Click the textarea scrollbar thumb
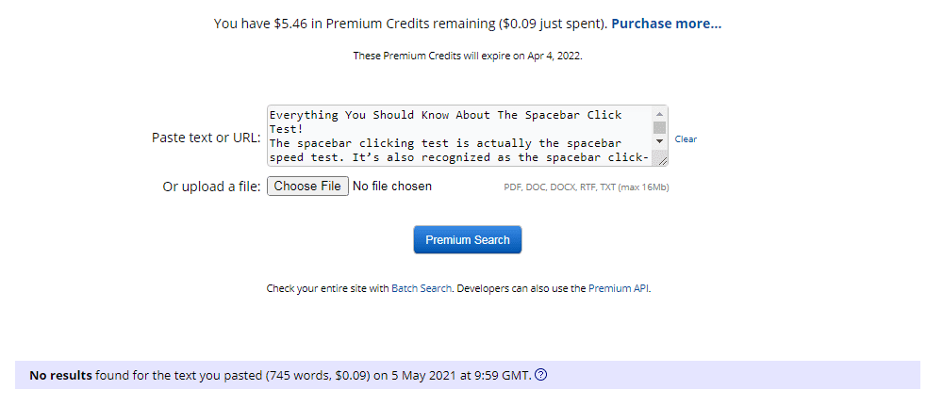943x406 pixels. 660,127
